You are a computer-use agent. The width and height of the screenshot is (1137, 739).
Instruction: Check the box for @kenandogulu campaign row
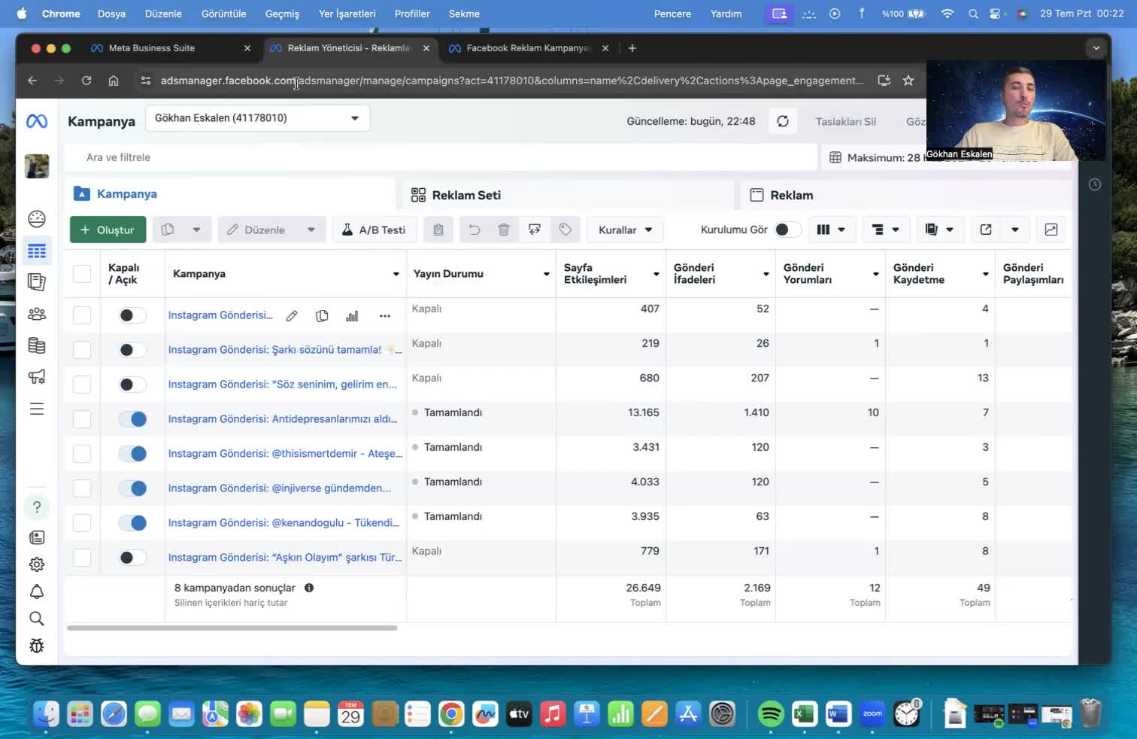[x=82, y=523]
